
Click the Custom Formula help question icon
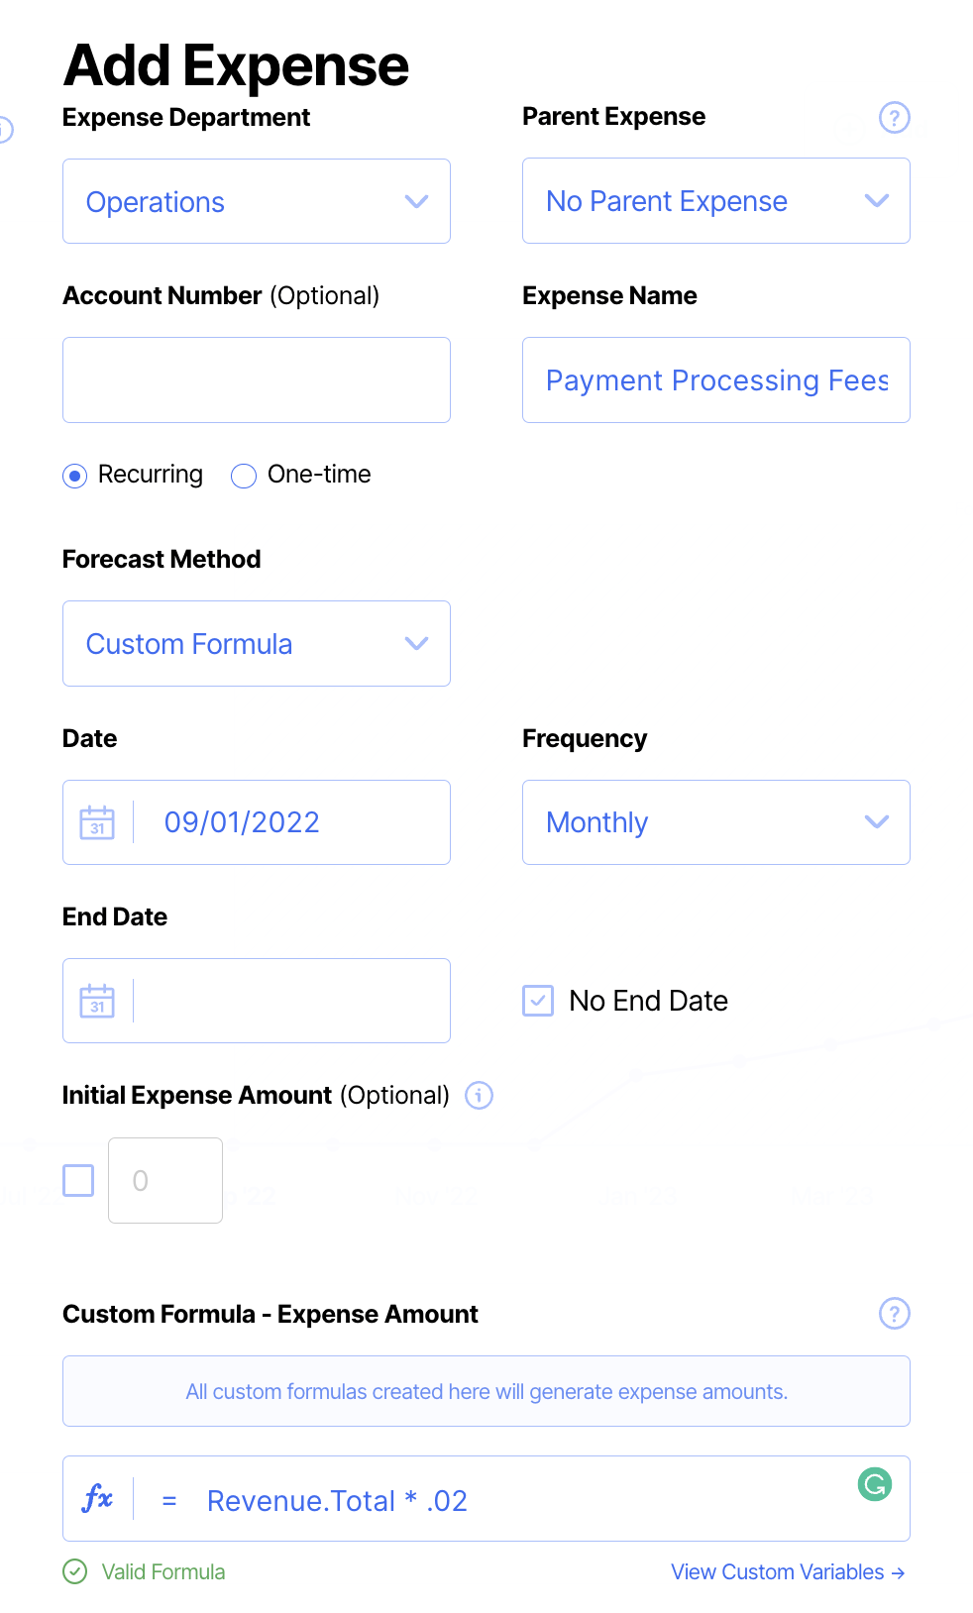click(x=894, y=1314)
